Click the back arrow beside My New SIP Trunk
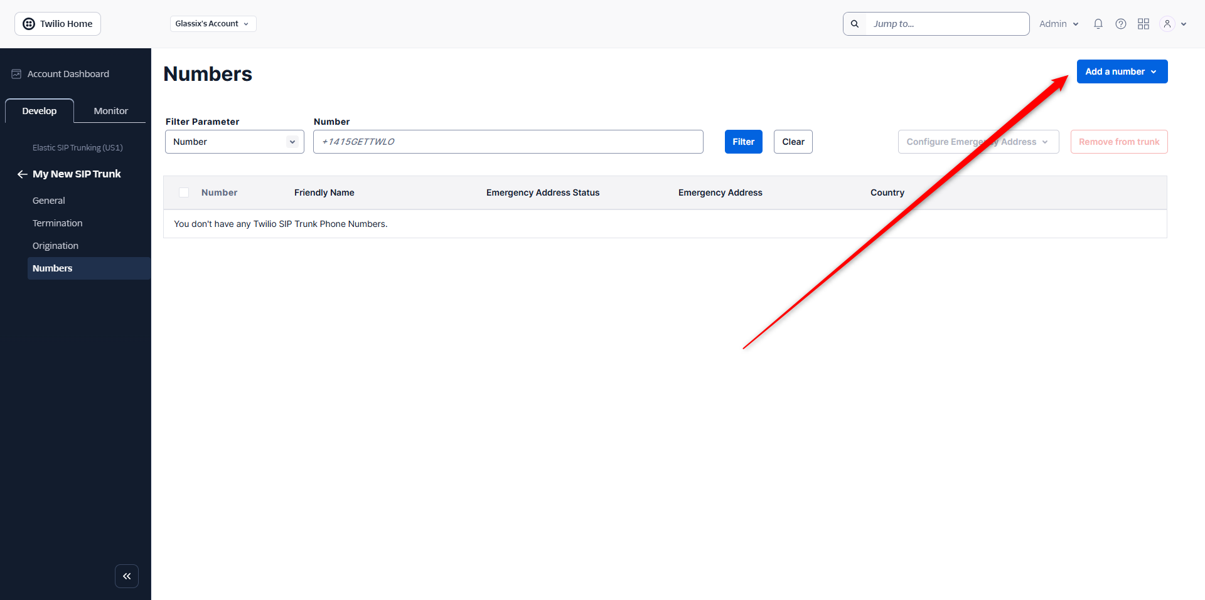Image resolution: width=1205 pixels, height=600 pixels. point(22,174)
